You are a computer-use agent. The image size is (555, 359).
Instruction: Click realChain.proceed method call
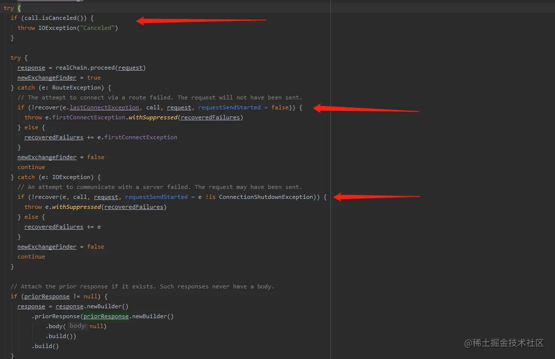pyautogui.click(x=85, y=68)
